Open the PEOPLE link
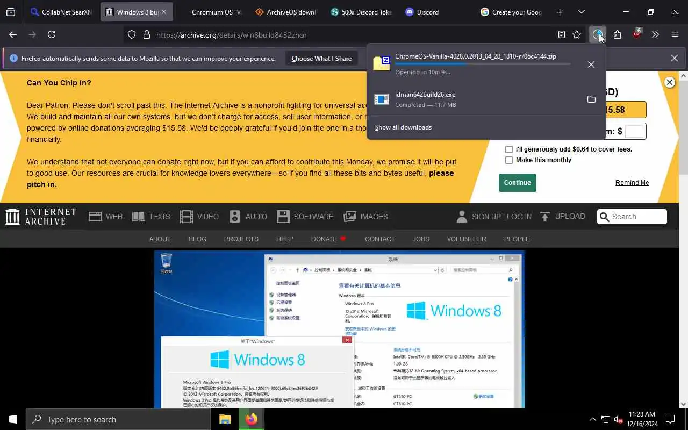This screenshot has width=688, height=430. (517, 239)
